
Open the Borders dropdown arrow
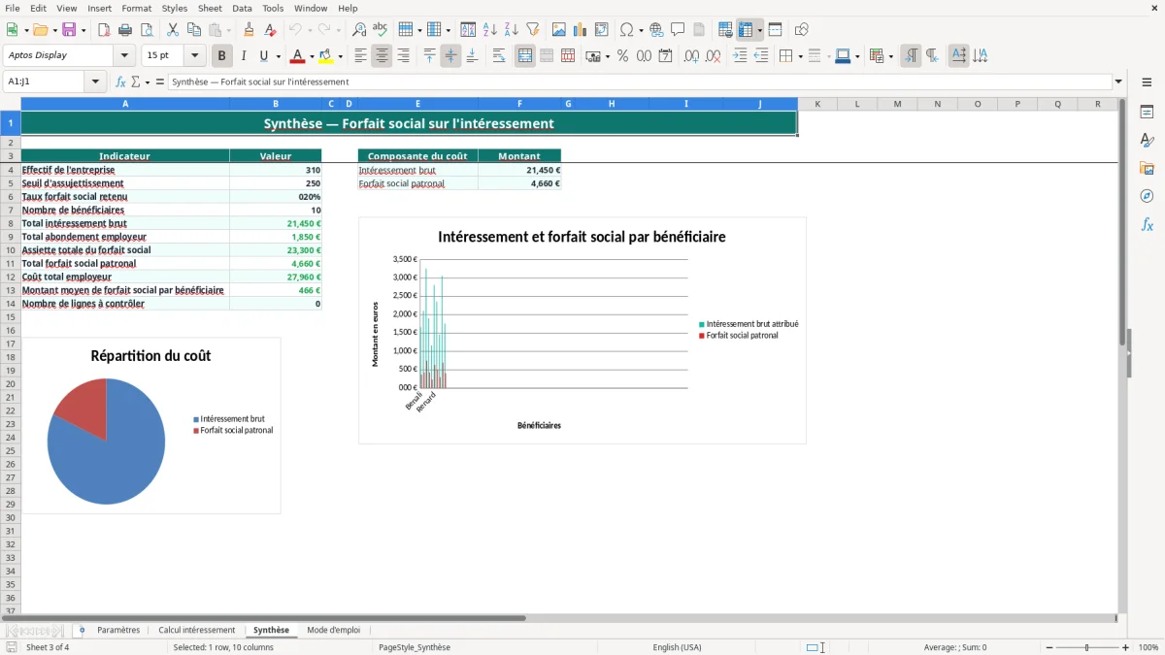799,56
